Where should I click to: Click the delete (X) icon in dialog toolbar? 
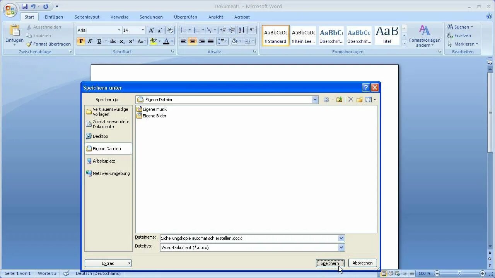350,100
